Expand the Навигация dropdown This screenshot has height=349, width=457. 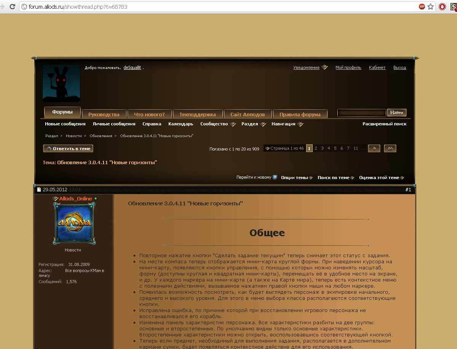pos(288,124)
